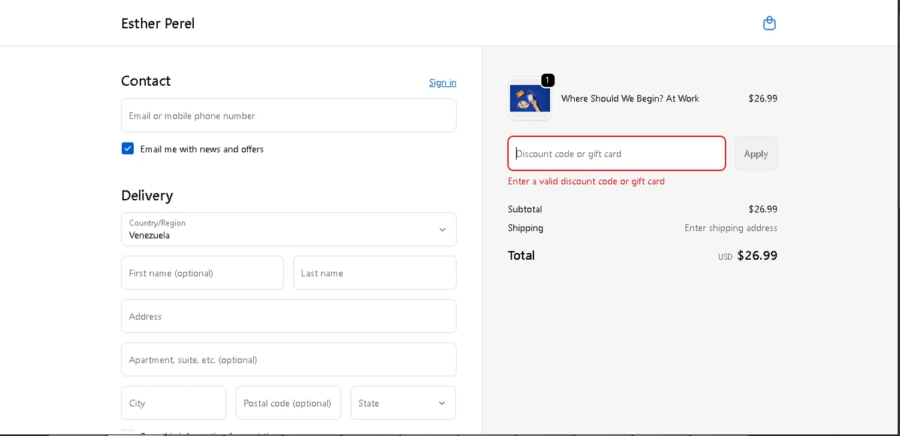
Task: Click the quantity badge on the product image
Action: [547, 80]
